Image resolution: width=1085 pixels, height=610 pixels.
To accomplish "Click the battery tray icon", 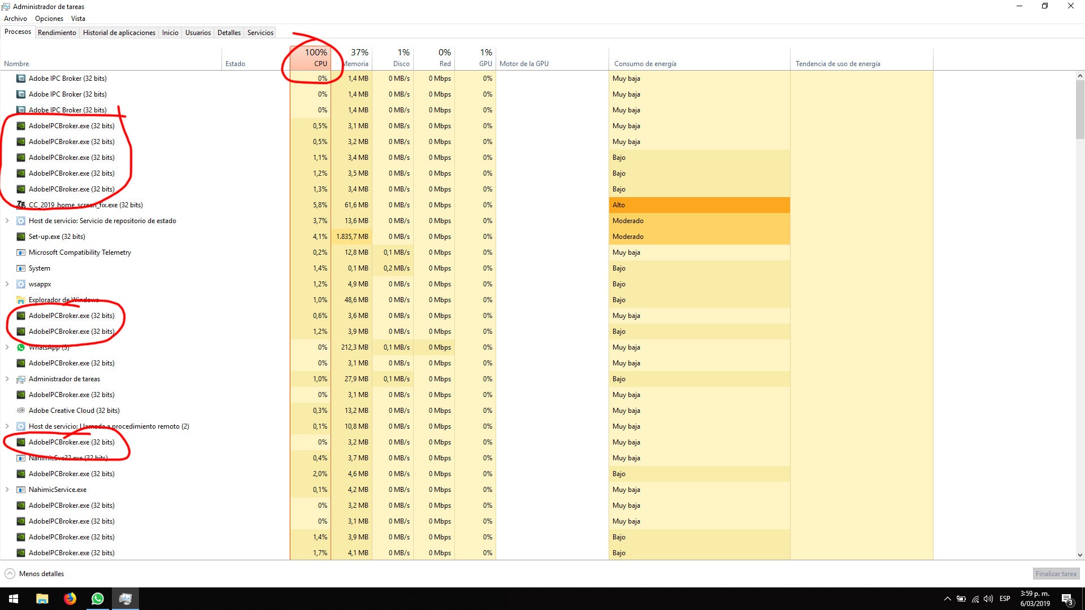I will tap(961, 599).
